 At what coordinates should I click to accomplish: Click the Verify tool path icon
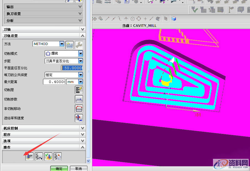click(48, 157)
